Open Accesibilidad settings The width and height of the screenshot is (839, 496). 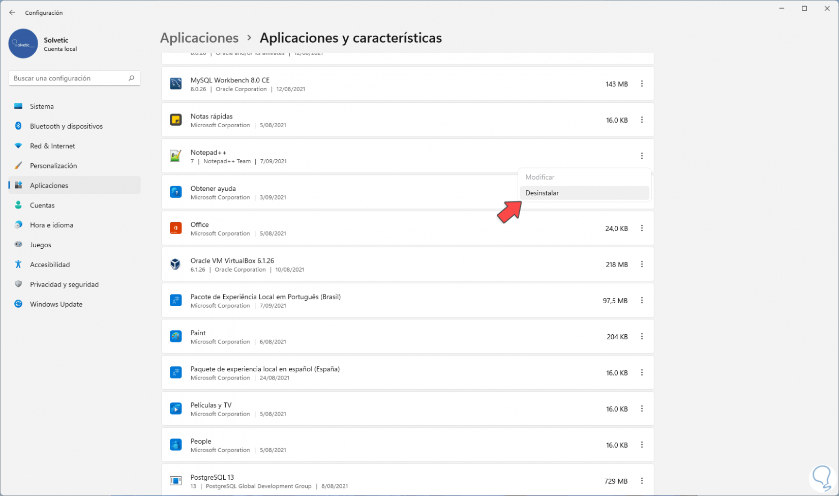pos(74,265)
